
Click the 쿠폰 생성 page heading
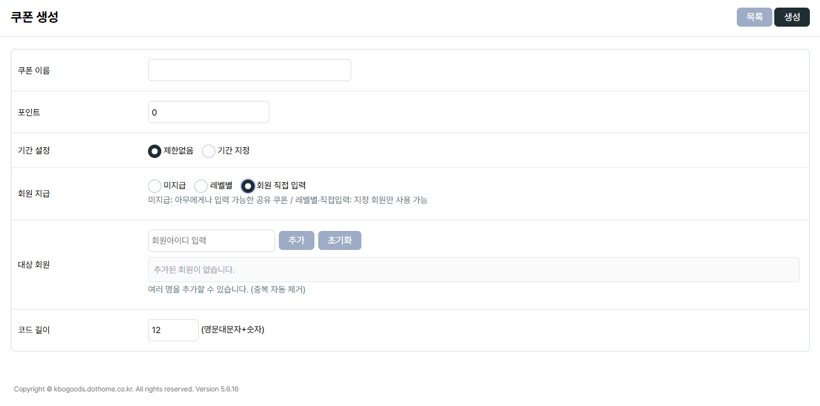tap(34, 17)
